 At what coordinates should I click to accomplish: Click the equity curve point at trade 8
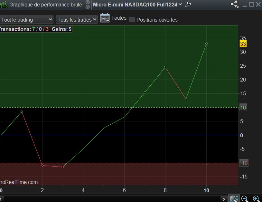coord(165,67)
